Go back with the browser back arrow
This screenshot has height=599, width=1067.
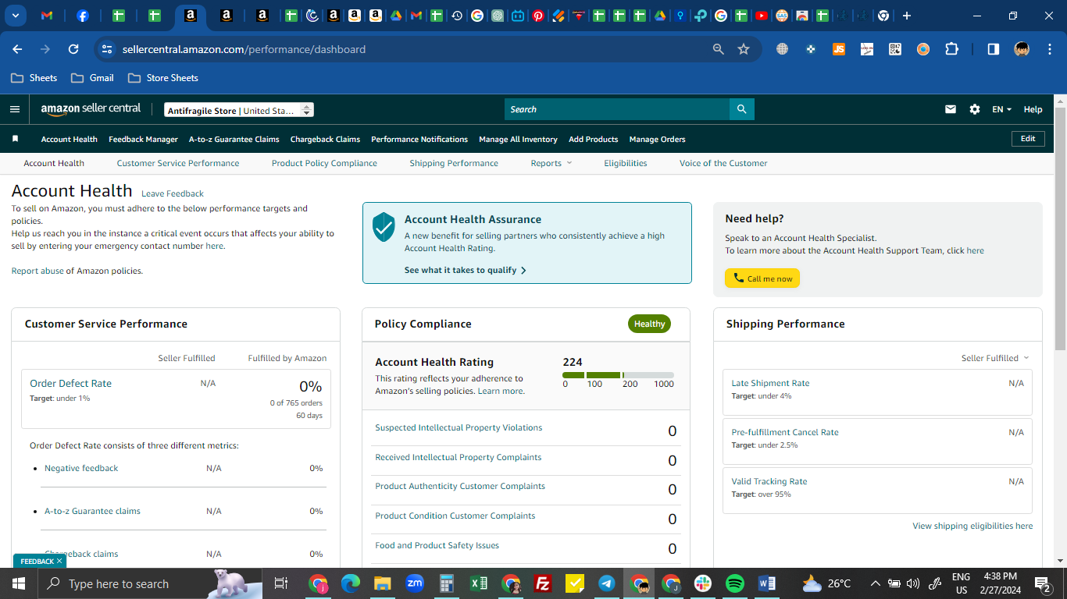(x=17, y=49)
